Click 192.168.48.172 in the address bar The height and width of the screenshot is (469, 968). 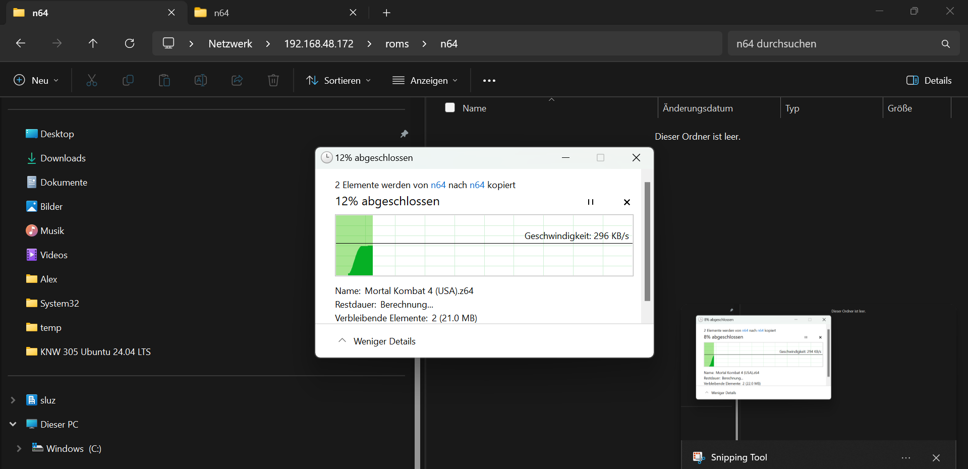(x=319, y=44)
